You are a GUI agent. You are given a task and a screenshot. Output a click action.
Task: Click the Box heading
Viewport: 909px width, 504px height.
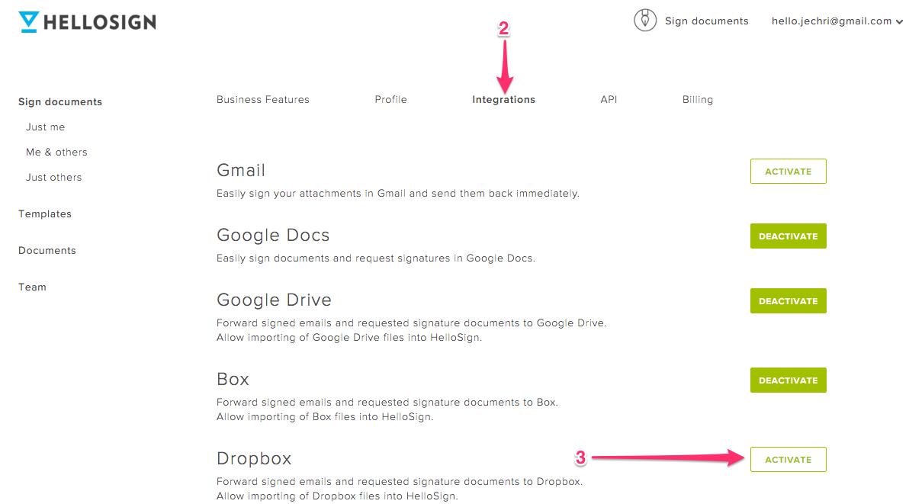pyautogui.click(x=233, y=380)
